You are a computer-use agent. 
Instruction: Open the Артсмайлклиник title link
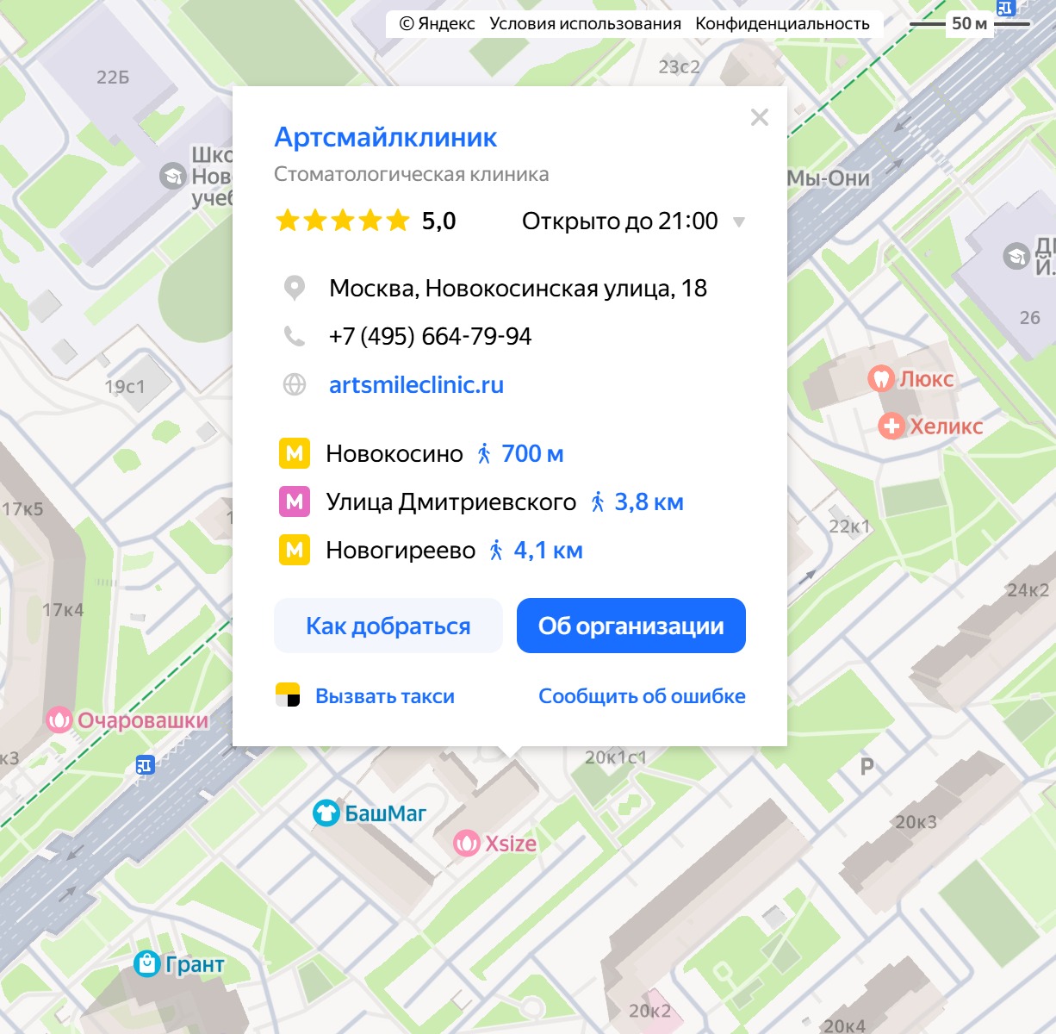[x=386, y=137]
